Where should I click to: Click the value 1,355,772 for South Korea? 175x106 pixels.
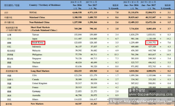151,43
